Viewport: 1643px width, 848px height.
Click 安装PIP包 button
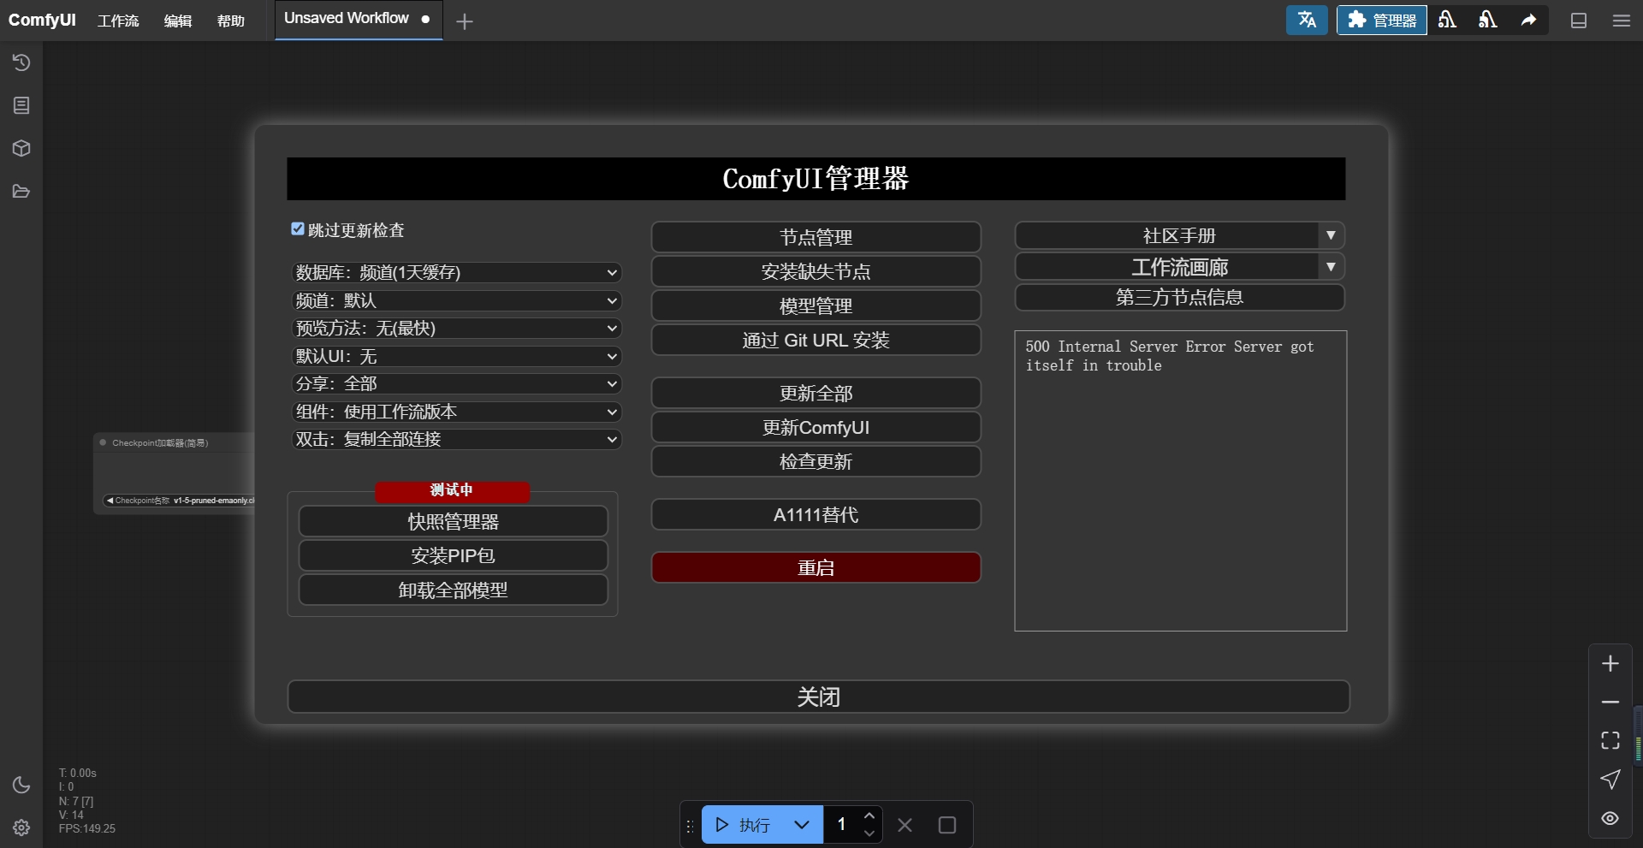(x=454, y=555)
